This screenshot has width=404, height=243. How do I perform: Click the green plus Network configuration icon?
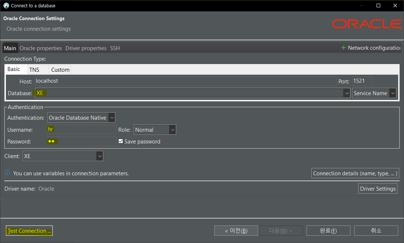click(344, 48)
